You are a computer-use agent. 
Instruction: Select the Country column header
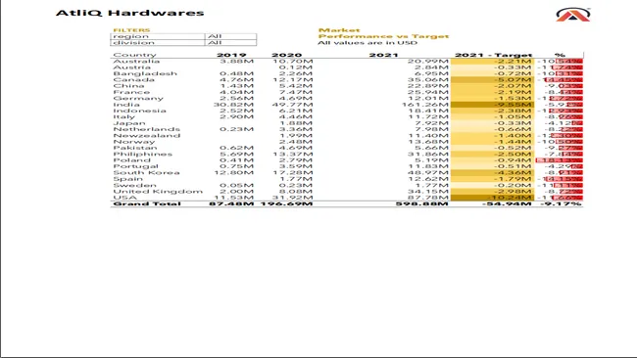[134, 55]
